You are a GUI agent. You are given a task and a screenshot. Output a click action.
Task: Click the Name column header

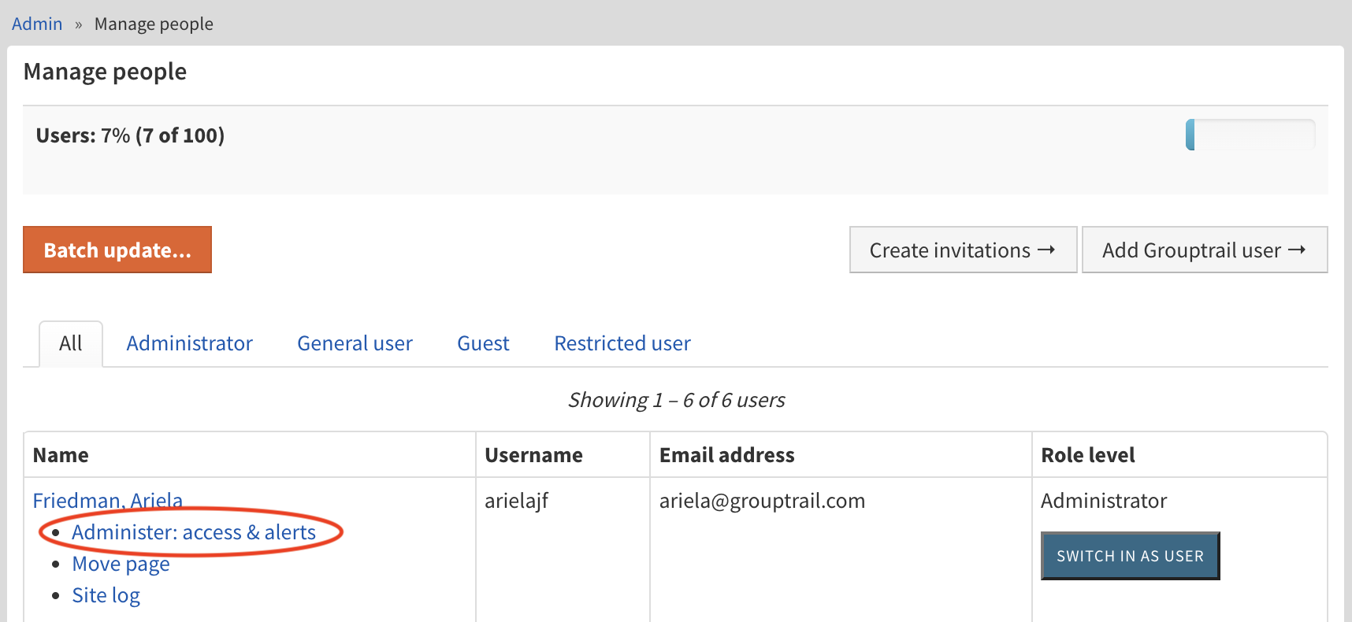61,455
